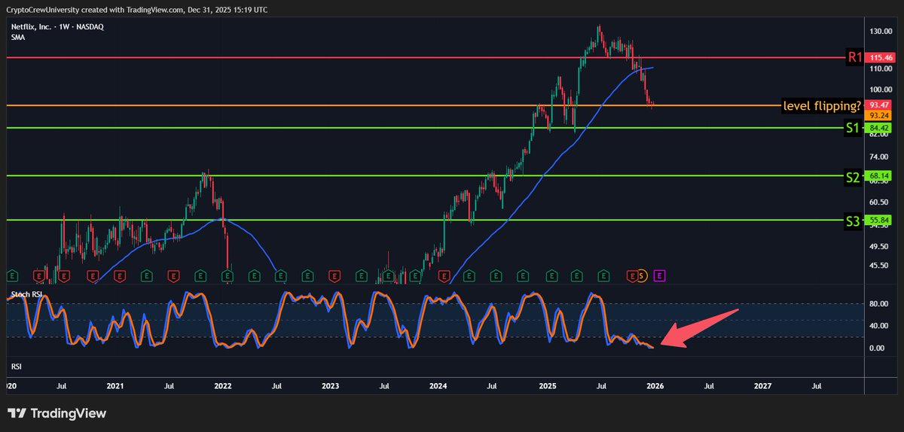Click the RSI pane label

[16, 366]
